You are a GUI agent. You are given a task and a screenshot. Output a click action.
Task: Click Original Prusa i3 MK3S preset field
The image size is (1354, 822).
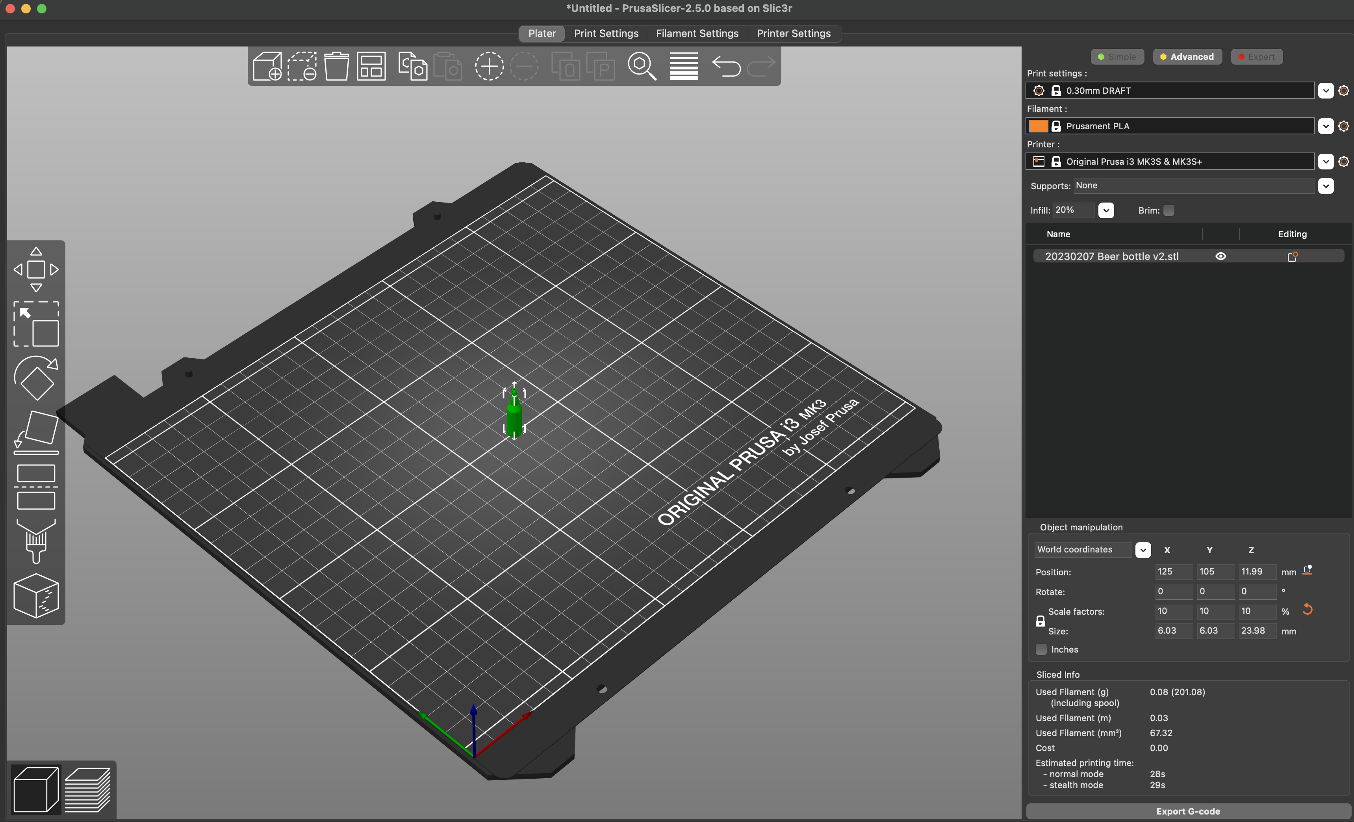pyautogui.click(x=1170, y=162)
